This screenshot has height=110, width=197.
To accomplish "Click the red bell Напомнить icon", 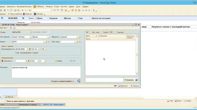I will tap(2, 61).
